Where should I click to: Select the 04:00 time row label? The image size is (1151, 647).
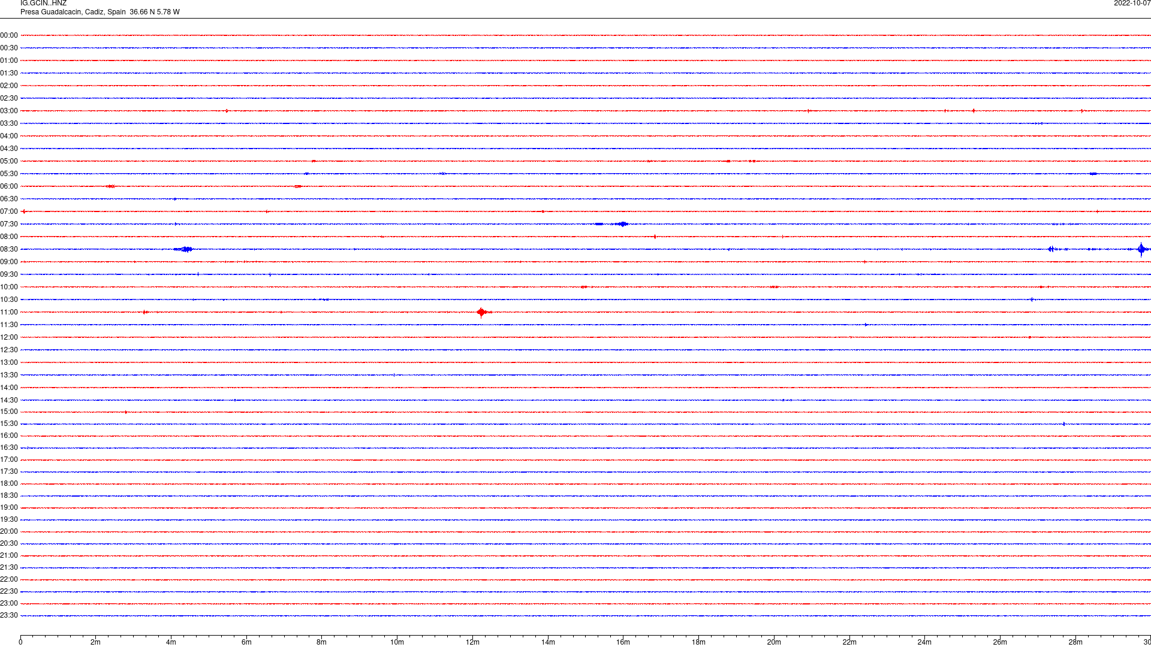coord(9,136)
